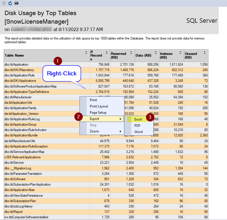
Task: Click dbo.tblApplicationTypeDefinitions table name
Action: tap(27, 92)
